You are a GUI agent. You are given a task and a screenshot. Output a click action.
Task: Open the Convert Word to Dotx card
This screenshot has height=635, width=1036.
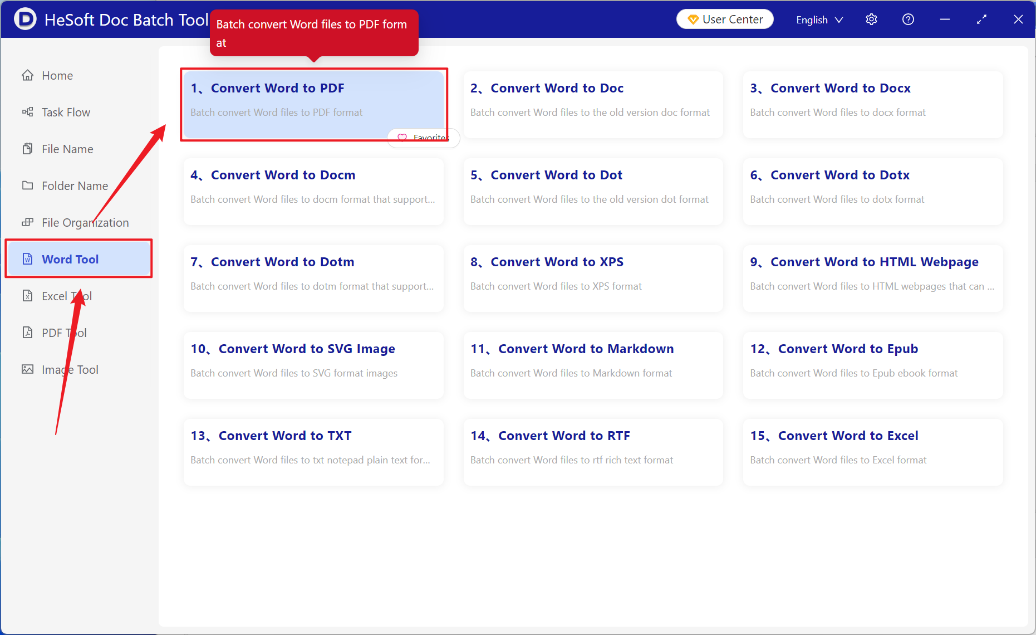click(x=873, y=191)
